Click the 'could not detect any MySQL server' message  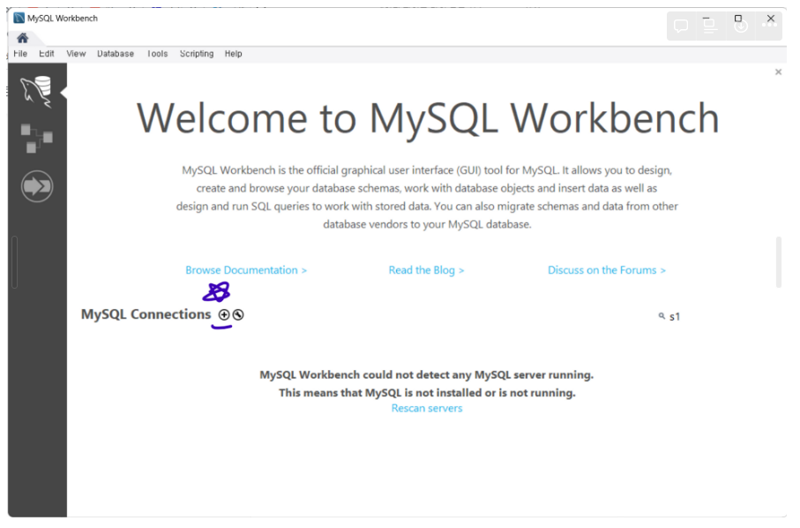click(427, 374)
